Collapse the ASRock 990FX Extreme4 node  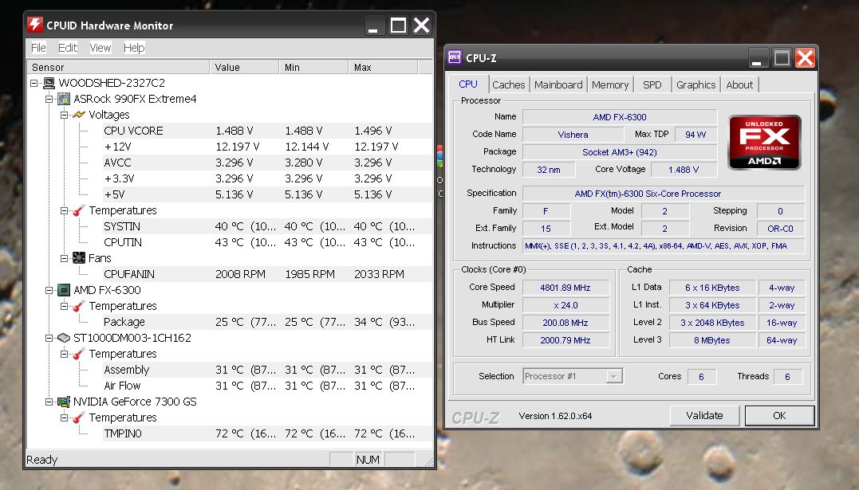(x=49, y=99)
